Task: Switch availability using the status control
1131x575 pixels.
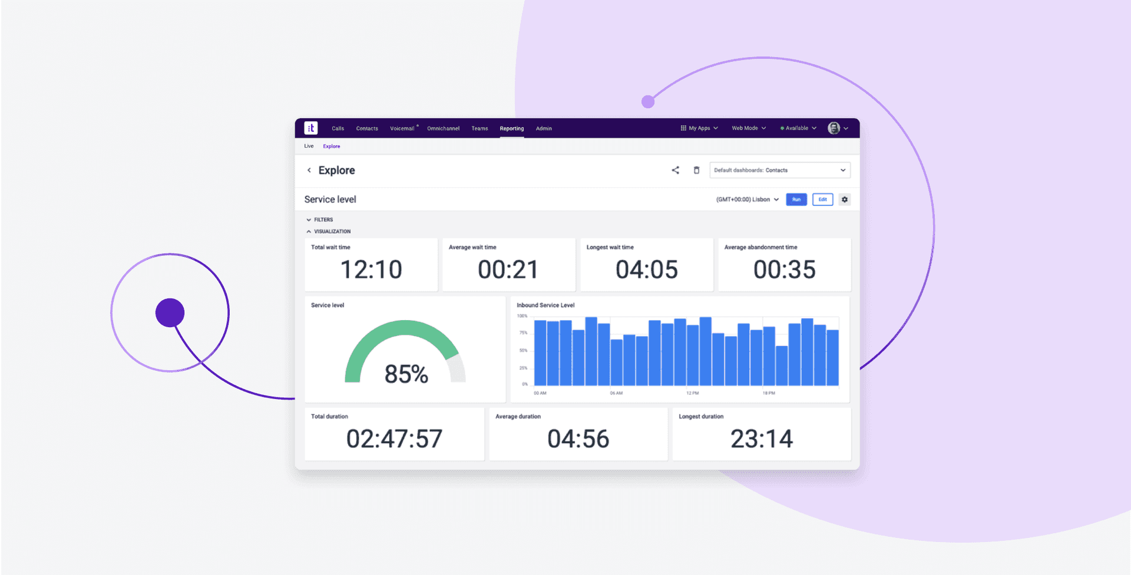Action: [x=798, y=128]
